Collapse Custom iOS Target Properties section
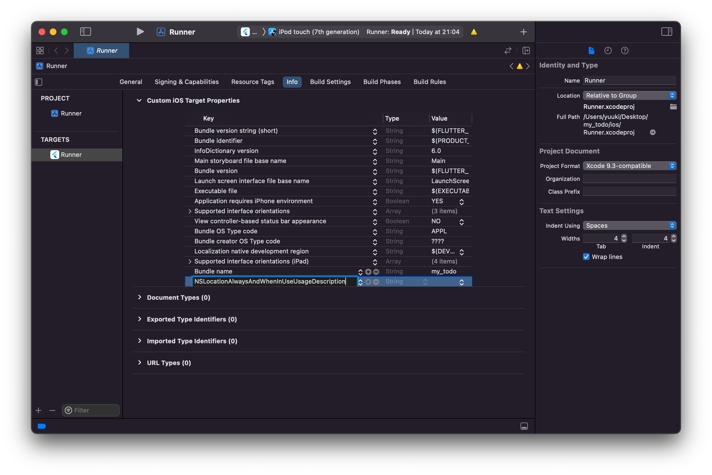Image resolution: width=712 pixels, height=475 pixels. pyautogui.click(x=139, y=100)
